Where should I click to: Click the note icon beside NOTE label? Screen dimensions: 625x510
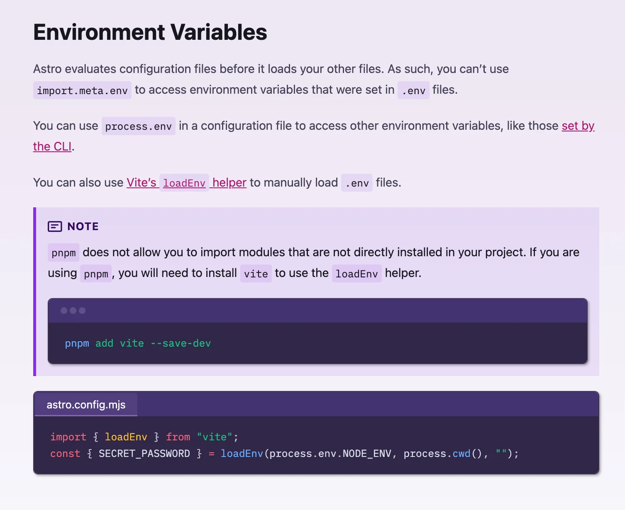[55, 226]
